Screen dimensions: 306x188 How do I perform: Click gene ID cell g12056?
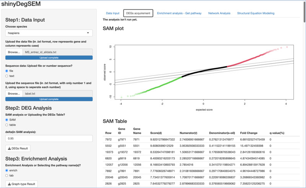tap(123, 165)
